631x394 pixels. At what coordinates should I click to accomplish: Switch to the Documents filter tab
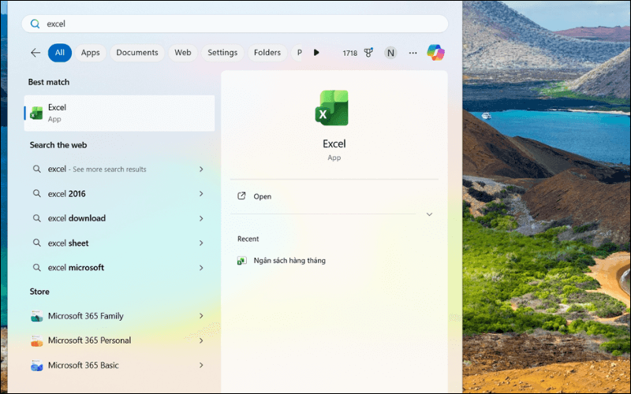click(137, 53)
